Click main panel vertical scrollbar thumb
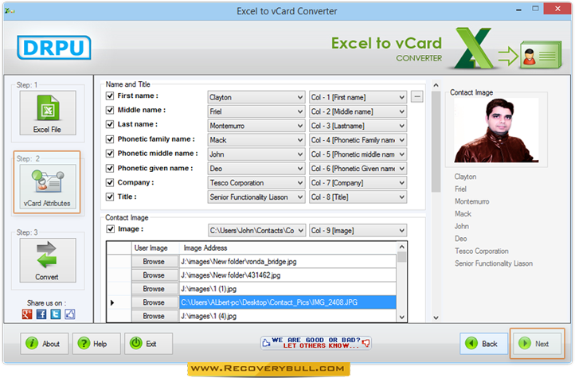The height and width of the screenshot is (378, 575). pos(436,142)
